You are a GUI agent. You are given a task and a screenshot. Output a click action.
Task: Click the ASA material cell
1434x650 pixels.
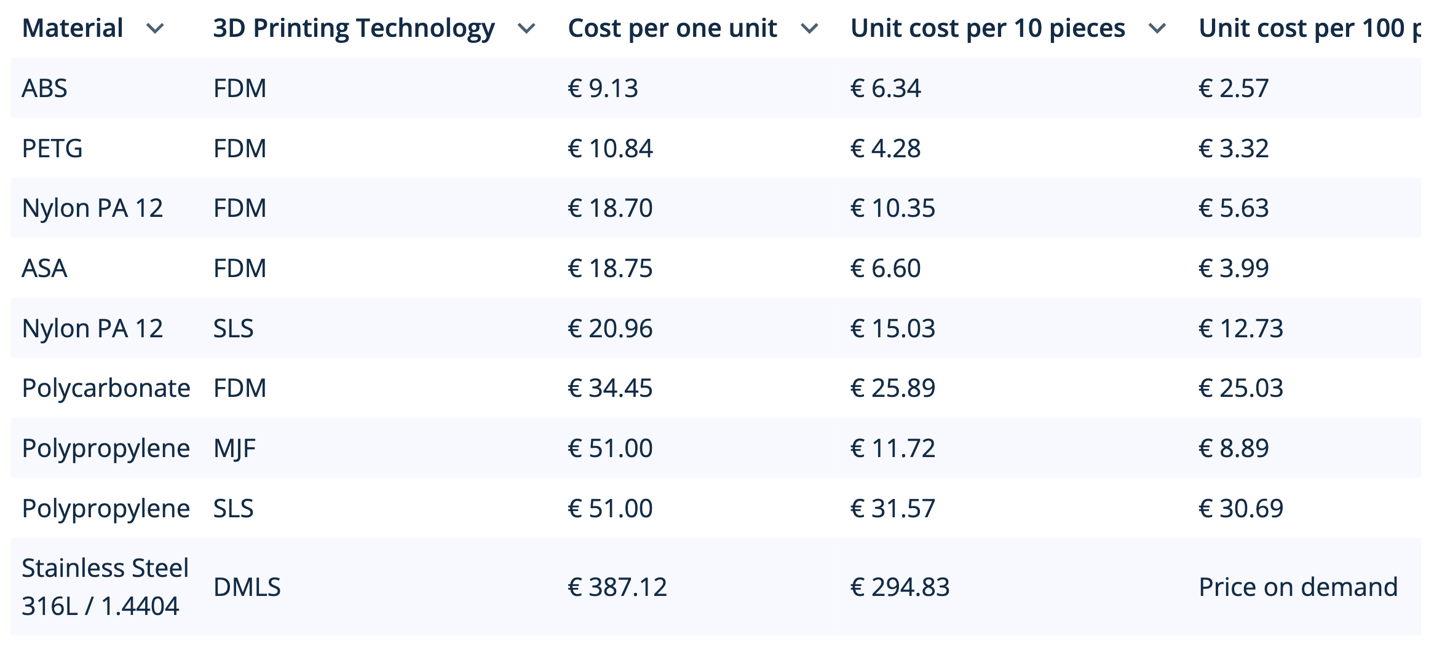click(44, 268)
